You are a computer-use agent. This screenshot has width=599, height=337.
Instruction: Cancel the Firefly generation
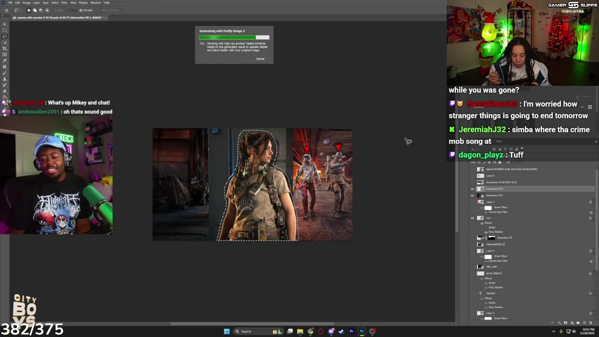point(260,59)
